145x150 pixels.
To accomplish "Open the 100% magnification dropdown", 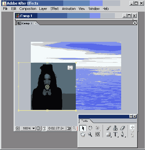I will point(28,128).
